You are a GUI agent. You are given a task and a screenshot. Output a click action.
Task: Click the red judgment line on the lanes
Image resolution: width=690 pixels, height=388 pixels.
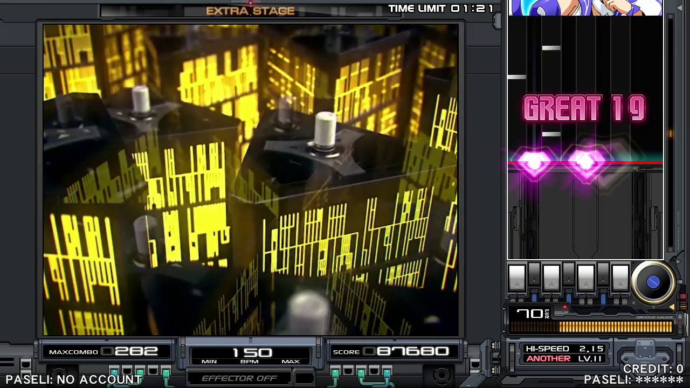tap(585, 163)
